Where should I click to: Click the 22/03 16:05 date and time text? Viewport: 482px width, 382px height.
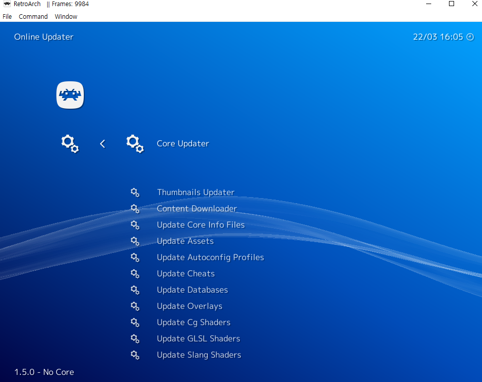tap(438, 37)
